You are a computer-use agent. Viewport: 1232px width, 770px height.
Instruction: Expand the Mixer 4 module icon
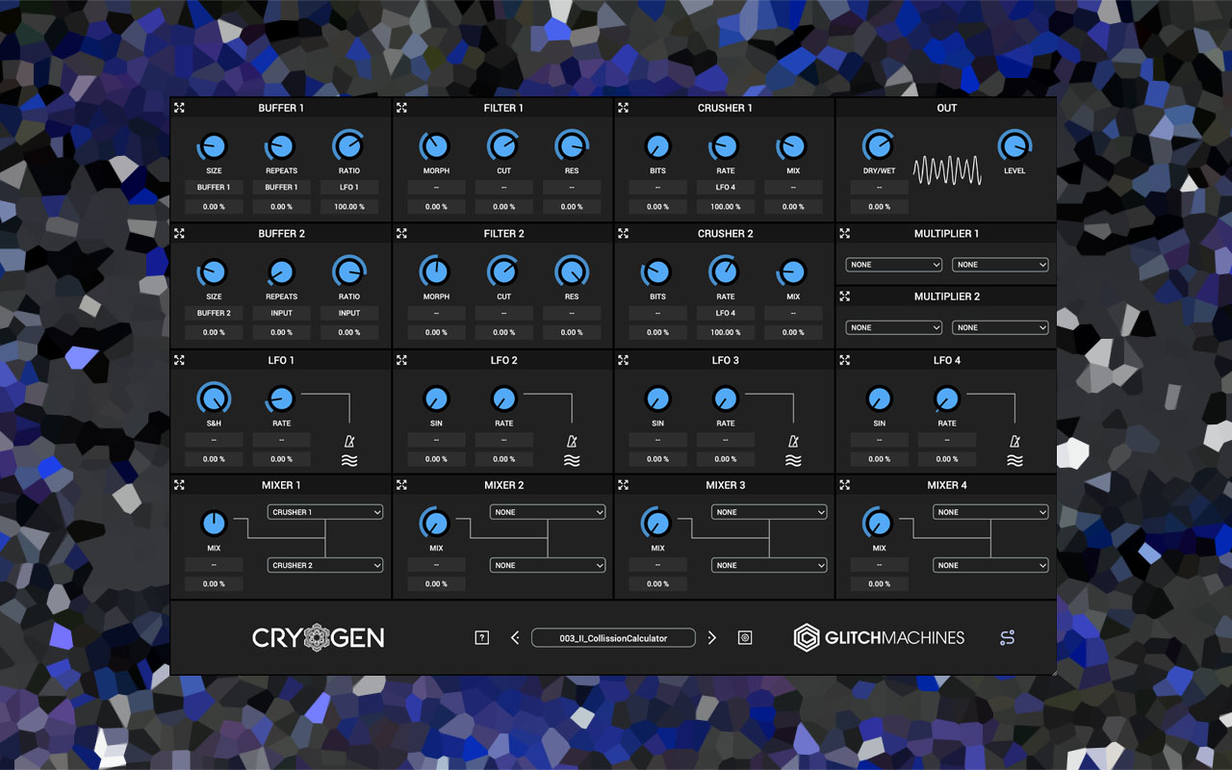(845, 485)
